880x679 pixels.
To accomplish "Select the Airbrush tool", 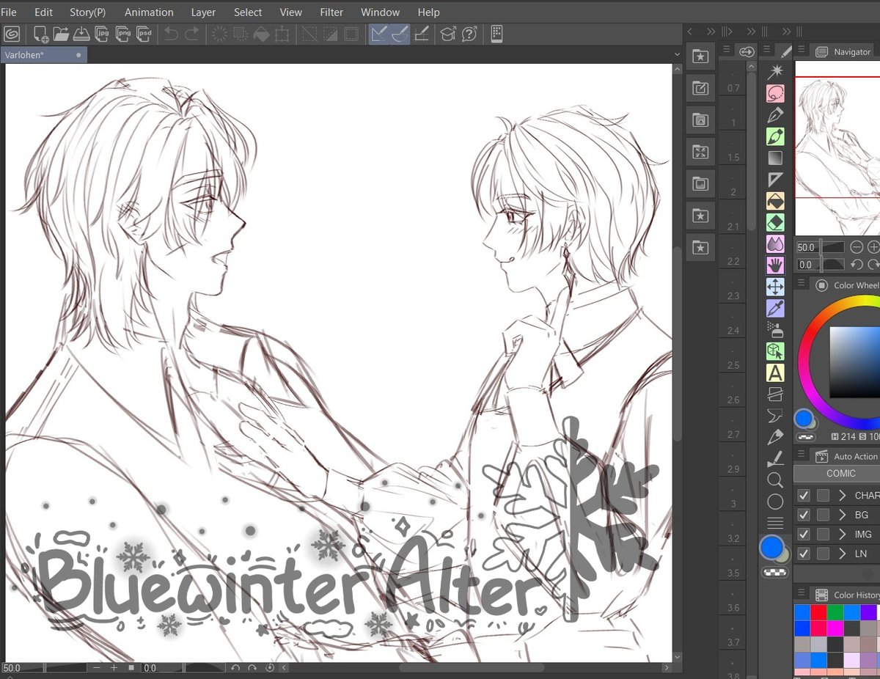I will 775,329.
